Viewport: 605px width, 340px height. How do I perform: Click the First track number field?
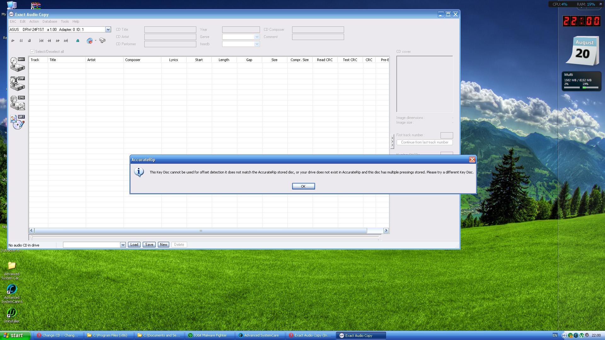click(x=447, y=135)
